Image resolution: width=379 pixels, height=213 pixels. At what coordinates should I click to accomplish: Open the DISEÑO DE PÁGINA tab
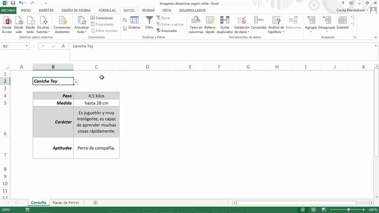tap(76, 11)
